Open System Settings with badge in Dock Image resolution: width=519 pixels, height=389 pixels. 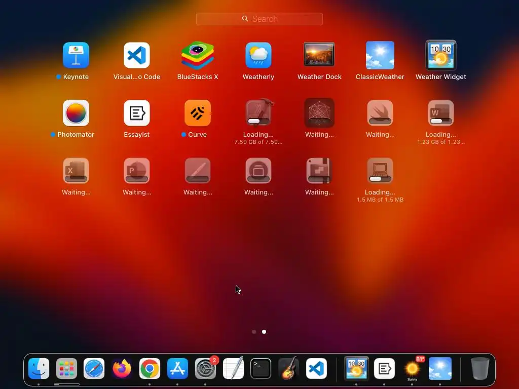pos(205,369)
